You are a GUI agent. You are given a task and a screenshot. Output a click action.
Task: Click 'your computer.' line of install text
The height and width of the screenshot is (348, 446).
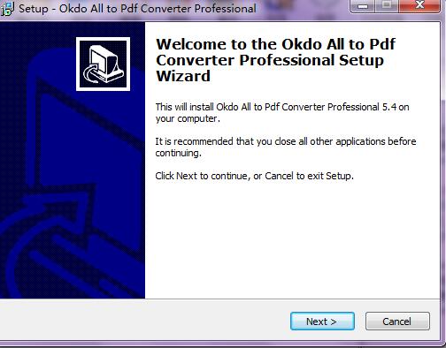click(x=188, y=118)
